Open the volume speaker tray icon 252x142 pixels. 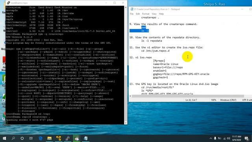tap(228, 138)
